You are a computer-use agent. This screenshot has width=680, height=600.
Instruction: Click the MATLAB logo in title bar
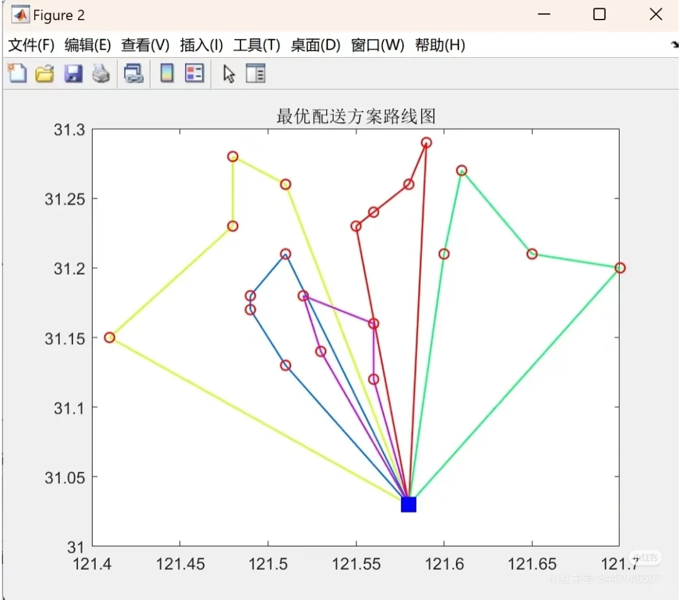(x=20, y=14)
